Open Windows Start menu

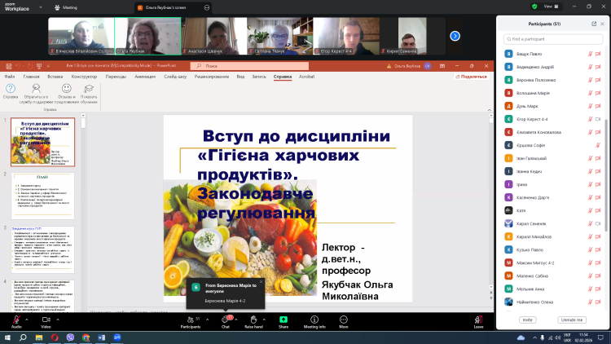pos(7,337)
